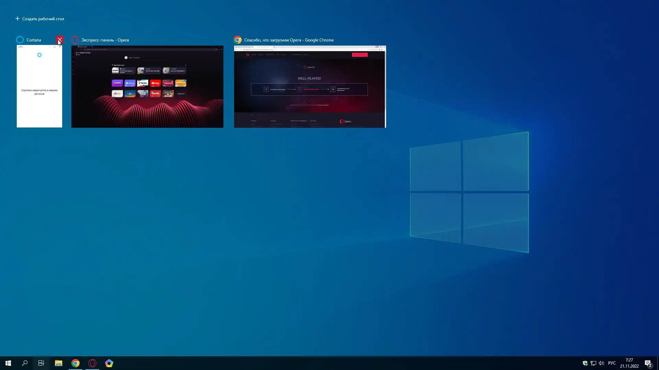
Task: Click the Opera logo beside Экспресс-панель title
Action: [75, 40]
